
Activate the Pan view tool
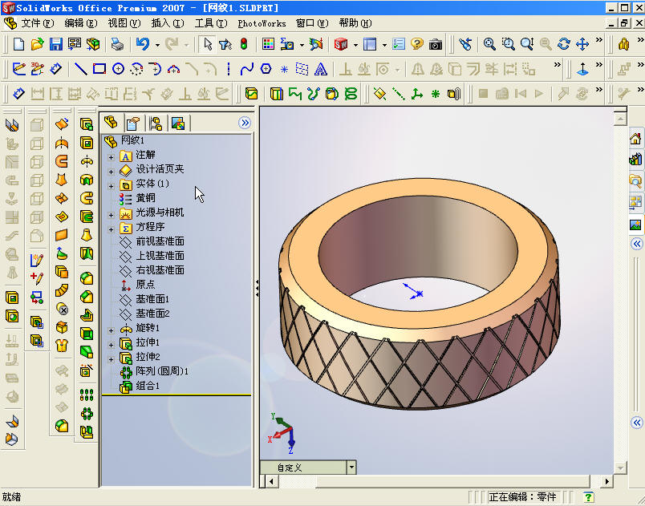582,44
